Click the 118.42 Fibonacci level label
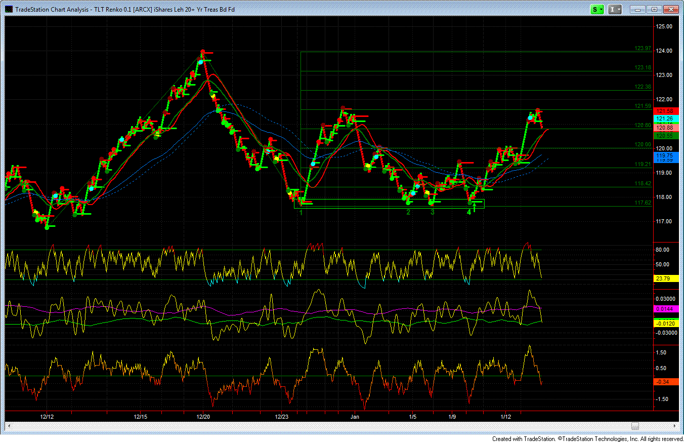Viewport: 684px width, 442px height. [643, 184]
